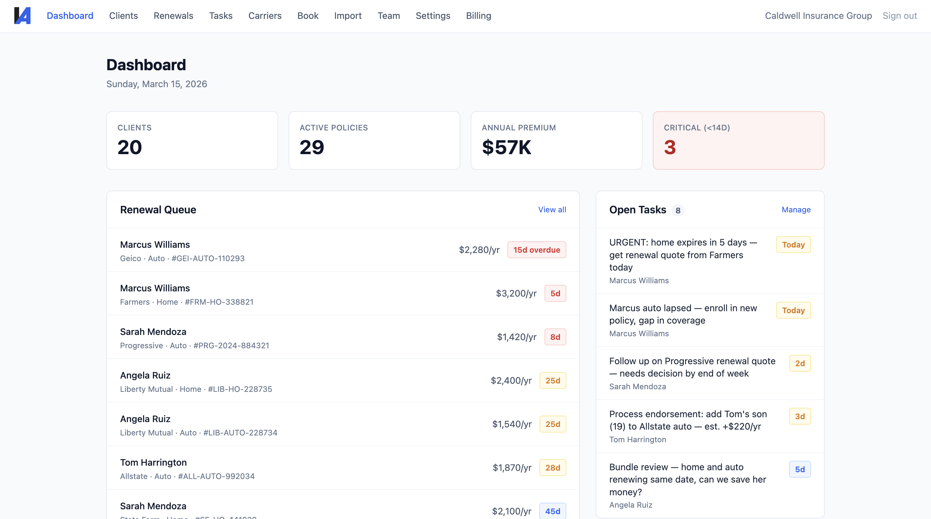Viewport: 931px width, 519px height.
Task: Open the Clients menu item
Action: pos(123,16)
